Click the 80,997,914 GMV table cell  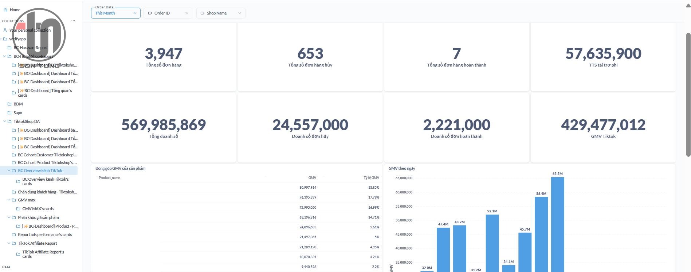pyautogui.click(x=308, y=188)
